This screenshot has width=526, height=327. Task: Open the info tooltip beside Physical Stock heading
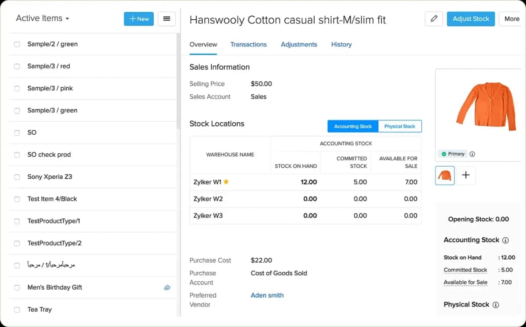pyautogui.click(x=496, y=305)
